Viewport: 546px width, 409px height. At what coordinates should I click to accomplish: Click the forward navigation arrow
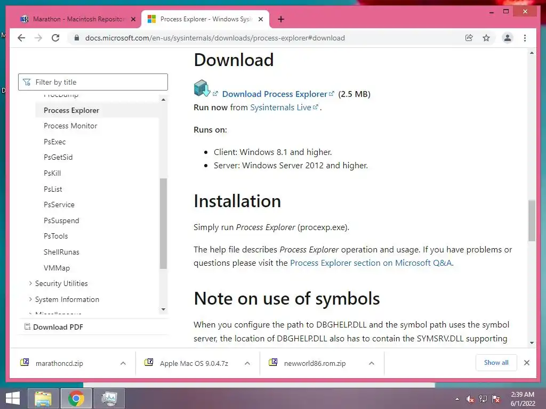[x=38, y=38]
